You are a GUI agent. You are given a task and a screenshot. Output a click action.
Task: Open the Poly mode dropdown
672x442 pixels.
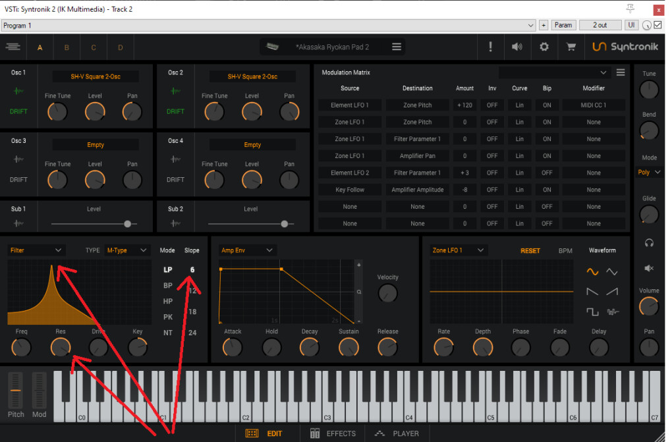[649, 172]
